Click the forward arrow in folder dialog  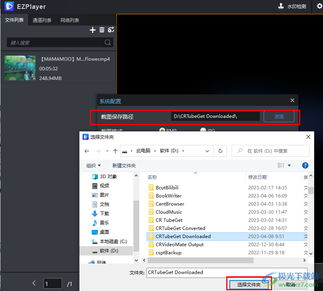[x=98, y=151]
